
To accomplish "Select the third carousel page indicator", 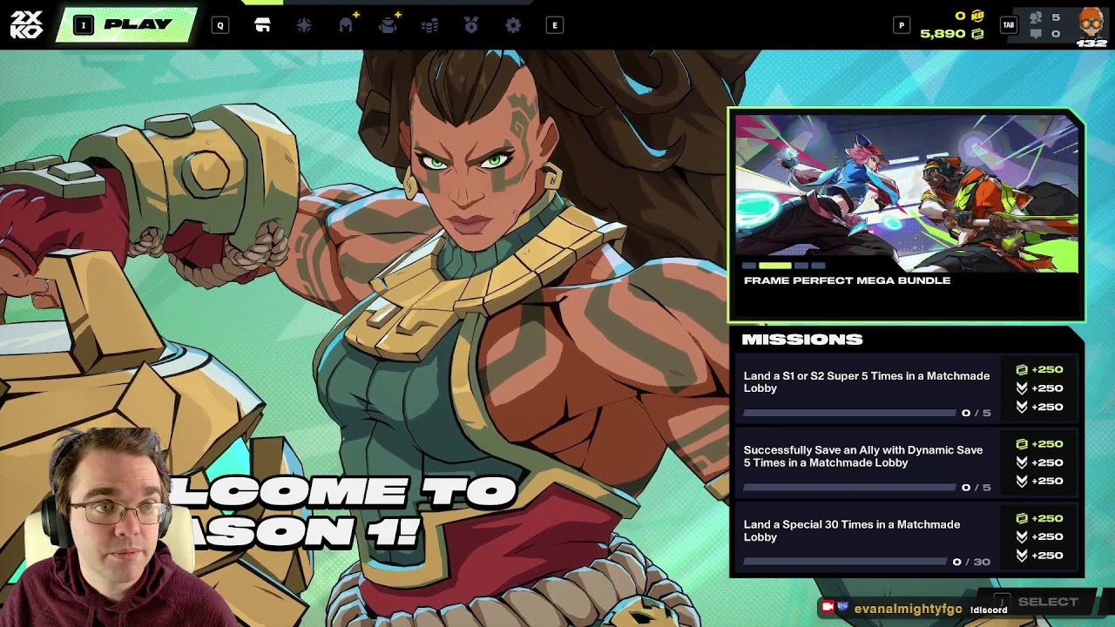I will click(801, 266).
